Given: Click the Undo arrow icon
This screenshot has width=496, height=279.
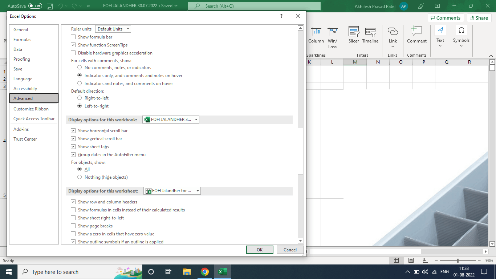Looking at the screenshot, I should click(x=61, y=6).
